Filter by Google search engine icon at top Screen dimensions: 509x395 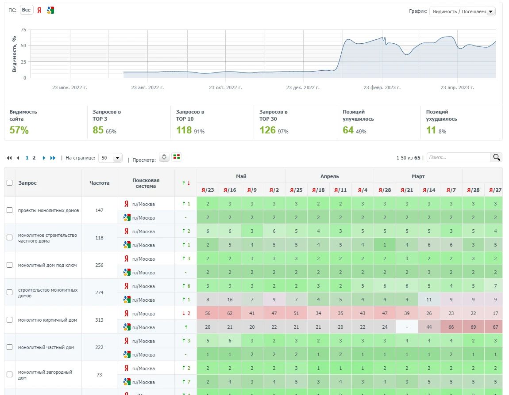pos(50,10)
